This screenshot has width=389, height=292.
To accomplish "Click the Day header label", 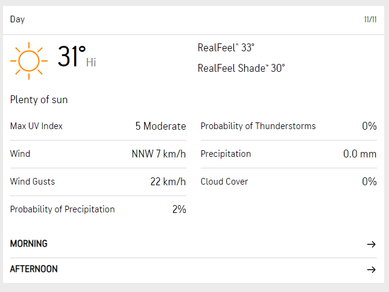I will click(x=17, y=19).
